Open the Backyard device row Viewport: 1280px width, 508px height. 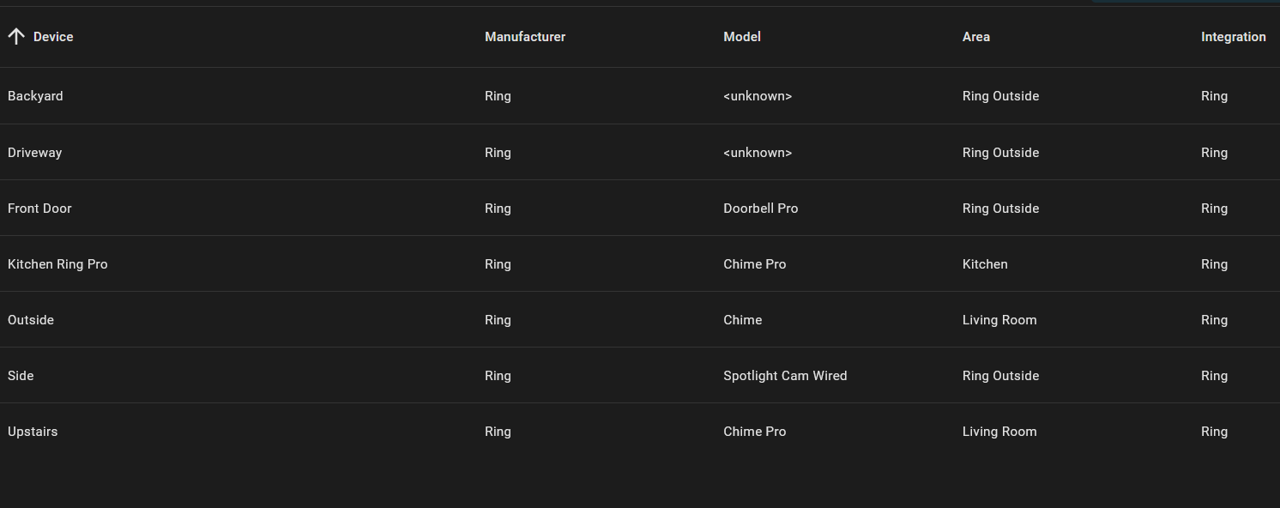coord(35,95)
